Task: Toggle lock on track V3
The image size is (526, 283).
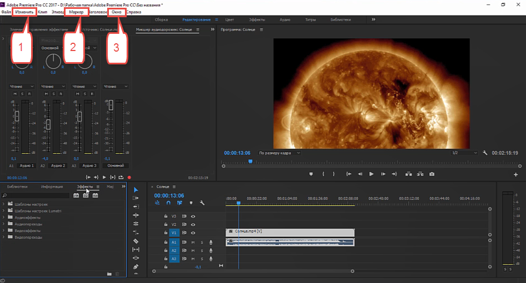Action: (x=166, y=216)
